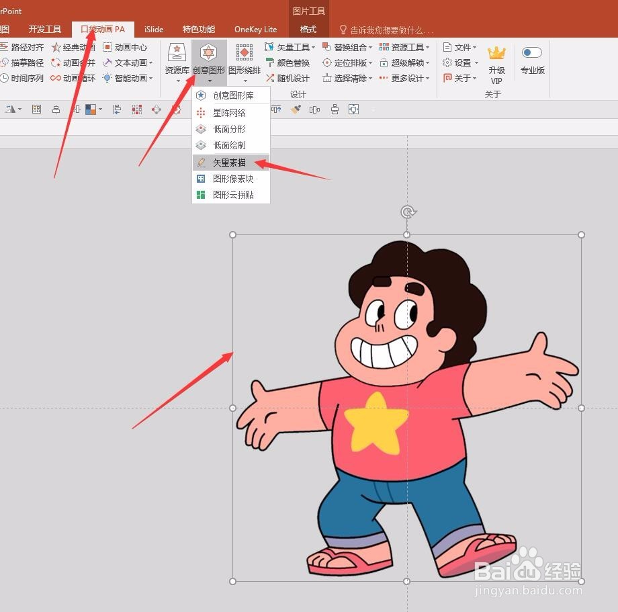Viewport: 618px width, 612px height.
Task: Click 随机设计 random design tool
Action: pyautogui.click(x=288, y=78)
